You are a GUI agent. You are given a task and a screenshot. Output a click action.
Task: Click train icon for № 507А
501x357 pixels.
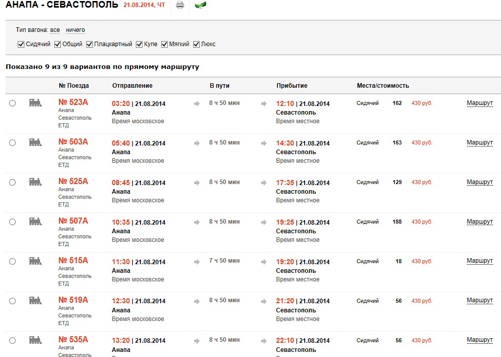[x=35, y=222]
